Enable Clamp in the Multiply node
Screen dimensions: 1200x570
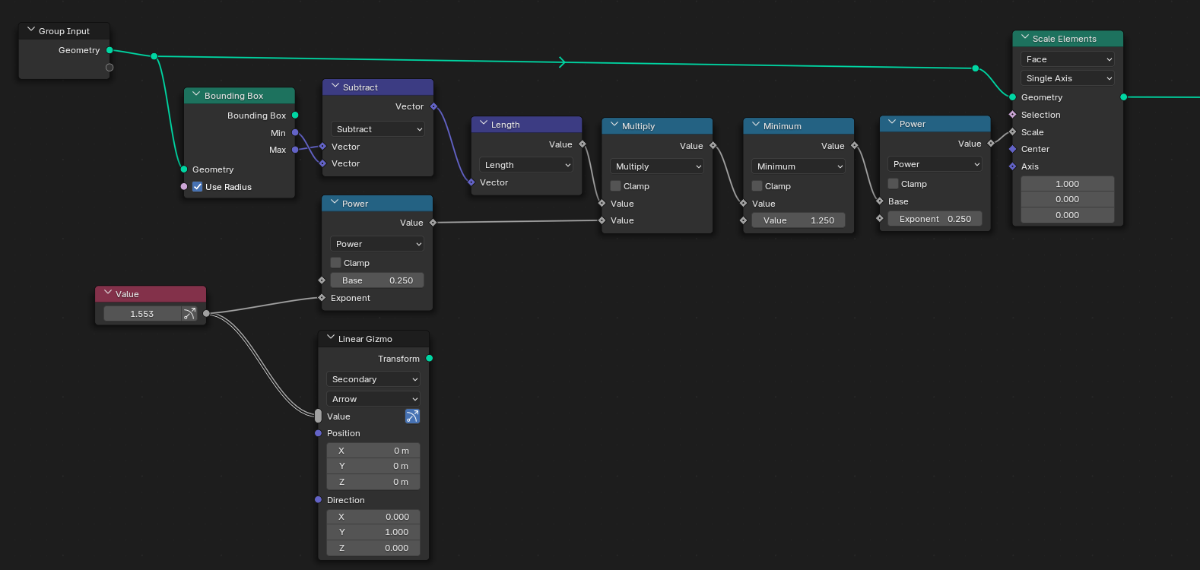tap(616, 186)
